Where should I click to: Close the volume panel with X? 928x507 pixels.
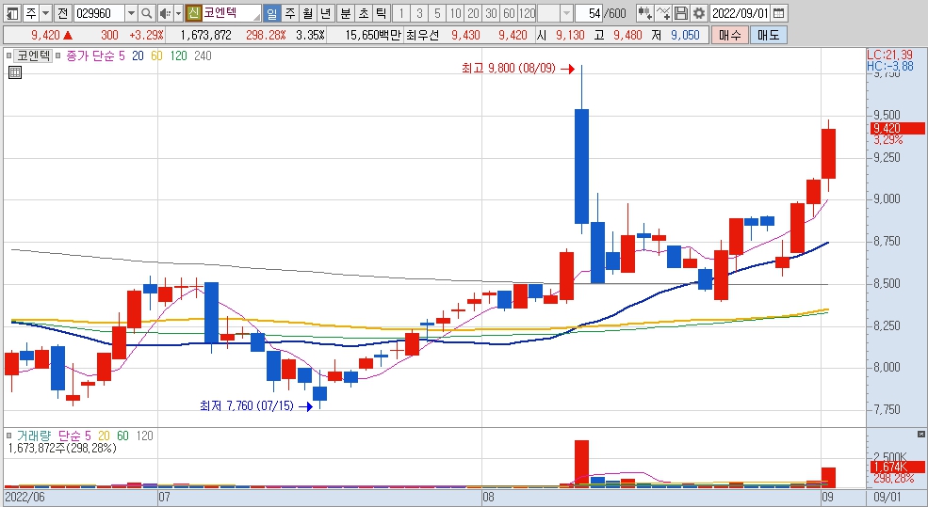coord(920,435)
